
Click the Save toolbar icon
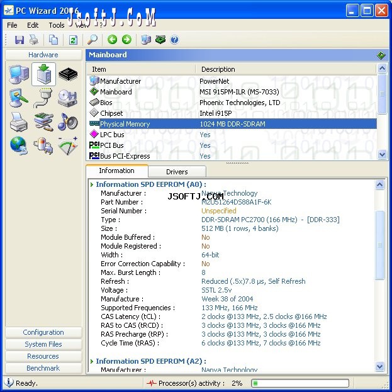[20, 40]
